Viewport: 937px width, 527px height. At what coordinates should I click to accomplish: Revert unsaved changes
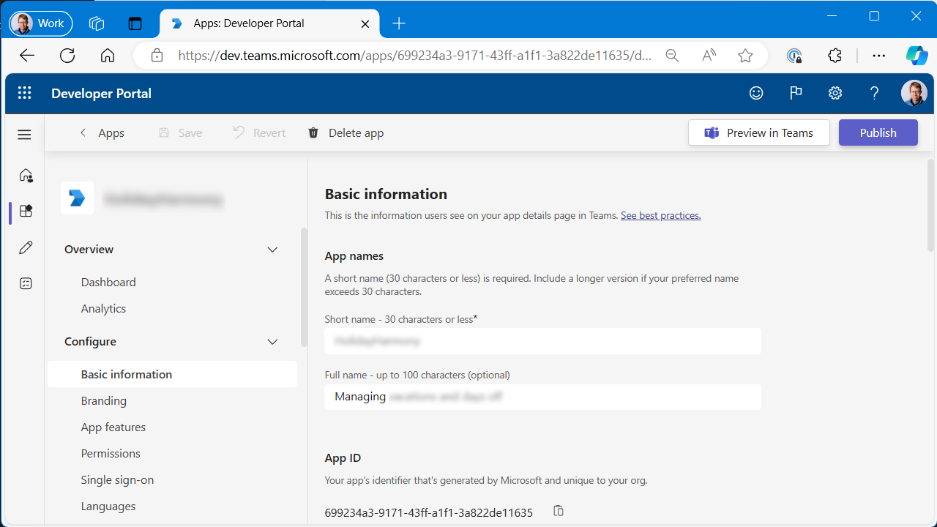coord(259,132)
